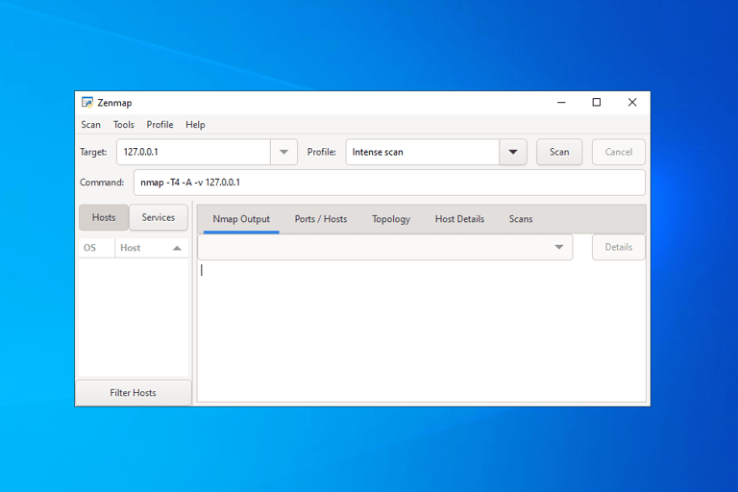This screenshot has width=738, height=492.
Task: Switch to the Scans tab
Action: point(521,219)
